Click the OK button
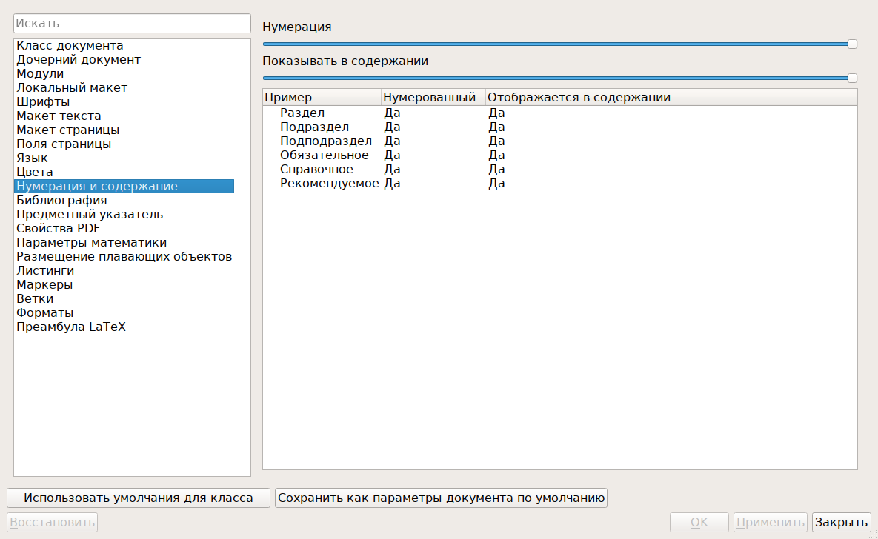Screen dimensions: 878x539 coord(699,522)
